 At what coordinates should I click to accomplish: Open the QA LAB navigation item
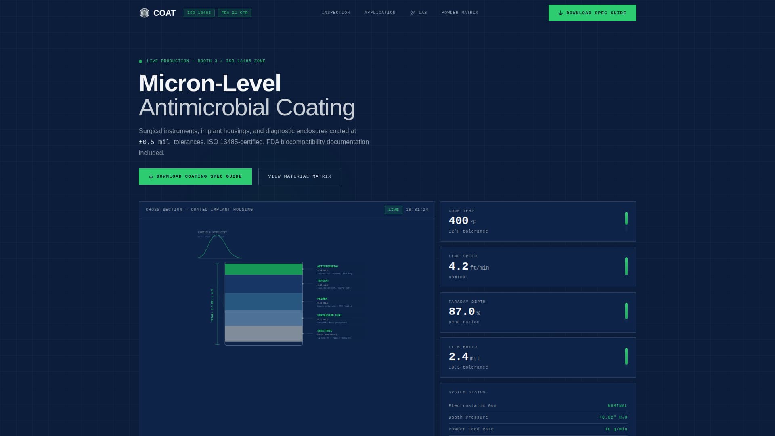click(x=418, y=13)
